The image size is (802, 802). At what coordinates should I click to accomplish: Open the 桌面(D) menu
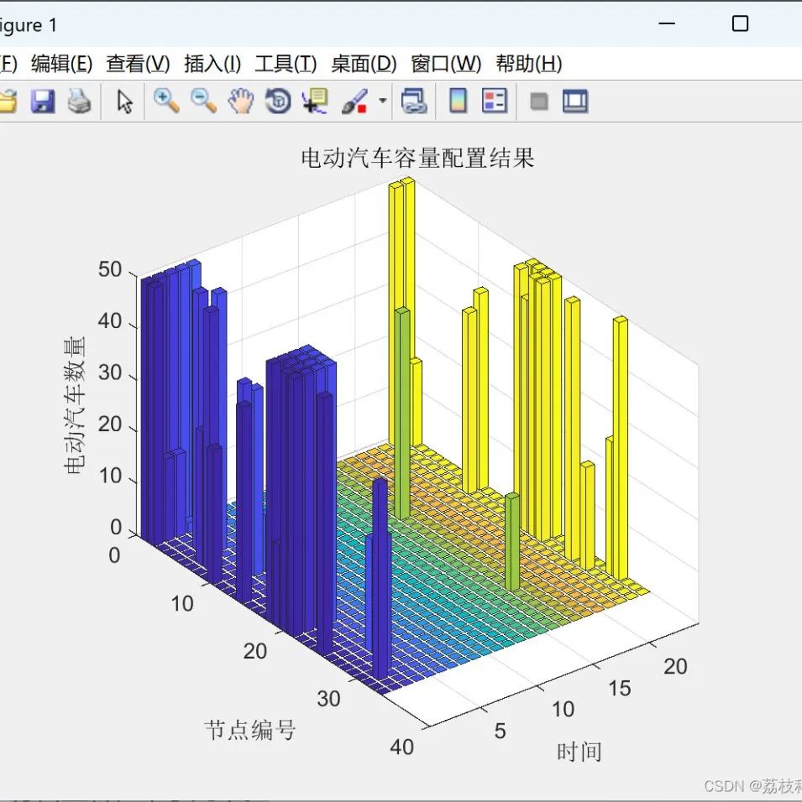point(364,64)
